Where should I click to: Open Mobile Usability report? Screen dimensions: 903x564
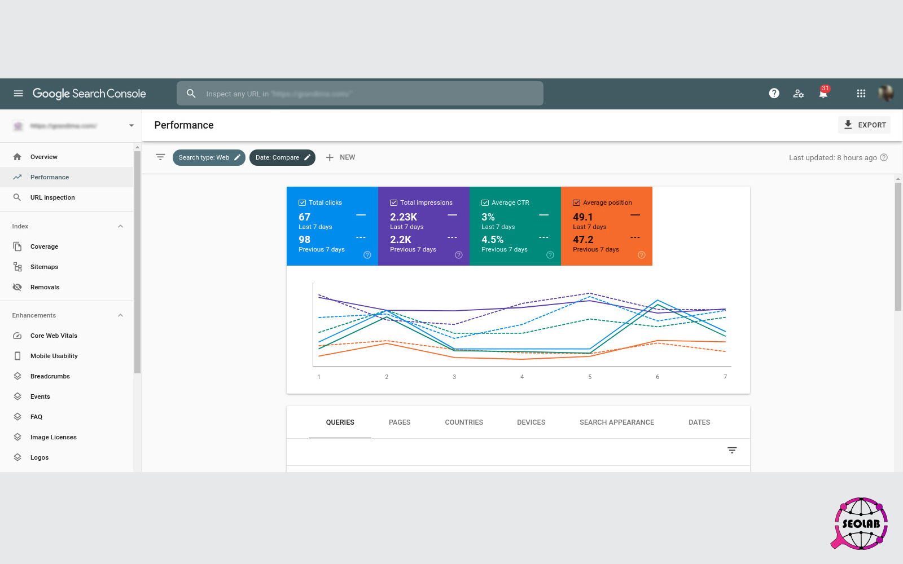[x=67, y=356]
